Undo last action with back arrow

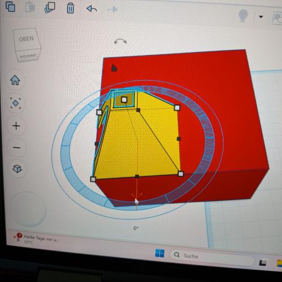coord(91,8)
